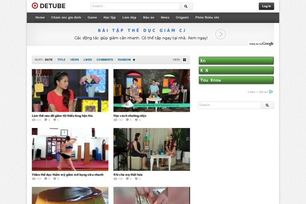Click the sort direction arrow icon

[134, 60]
